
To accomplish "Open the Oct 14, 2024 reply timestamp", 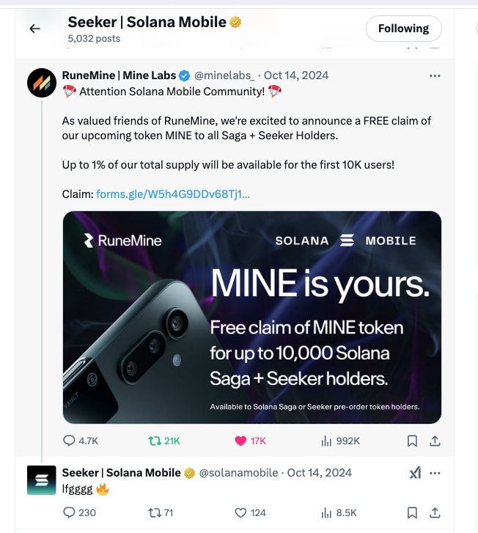I will click(x=319, y=473).
